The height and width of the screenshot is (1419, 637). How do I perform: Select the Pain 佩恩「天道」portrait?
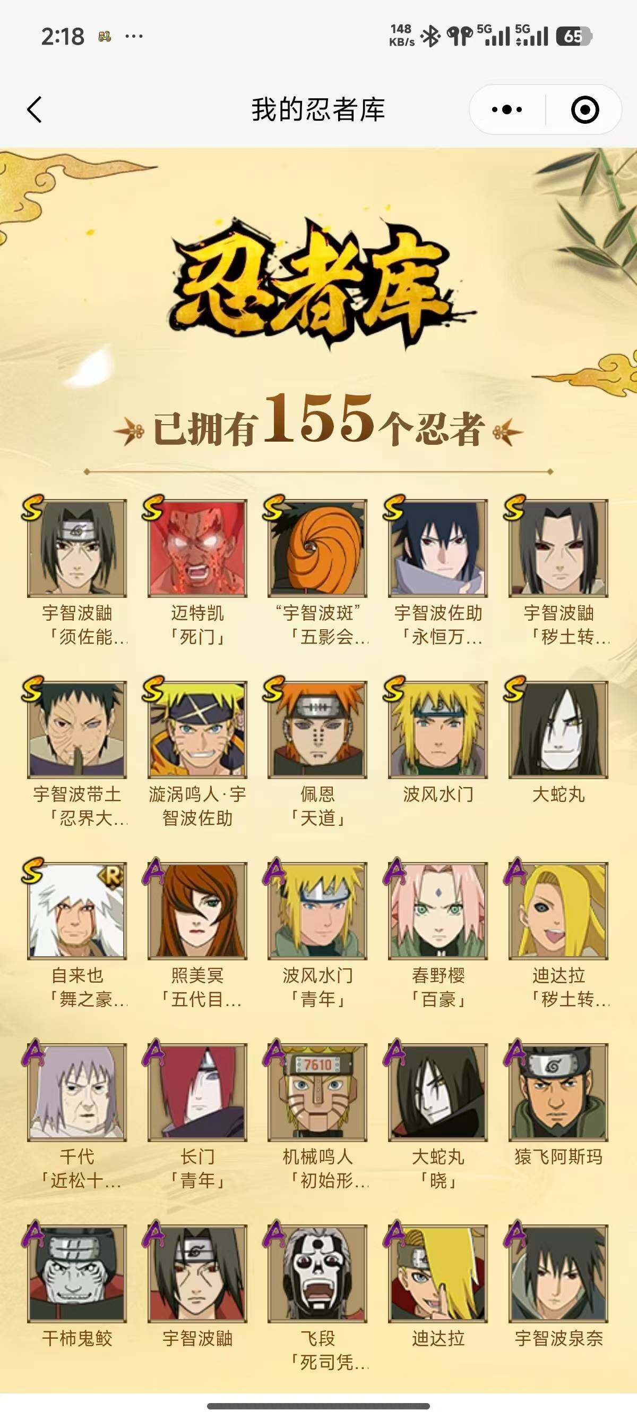[317, 729]
